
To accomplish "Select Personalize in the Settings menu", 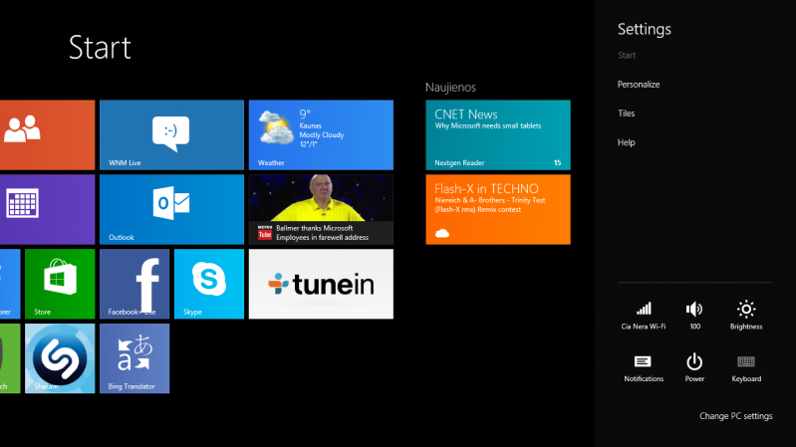I will click(639, 85).
